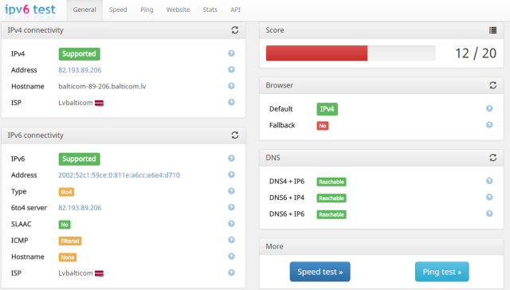510x290 pixels.
Task: Click Reachable badge for DNS6 + IP4
Action: [331, 198]
